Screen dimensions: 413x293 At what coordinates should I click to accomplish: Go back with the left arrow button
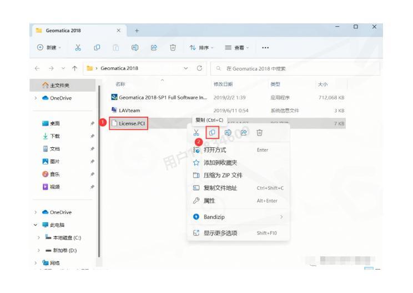point(37,68)
